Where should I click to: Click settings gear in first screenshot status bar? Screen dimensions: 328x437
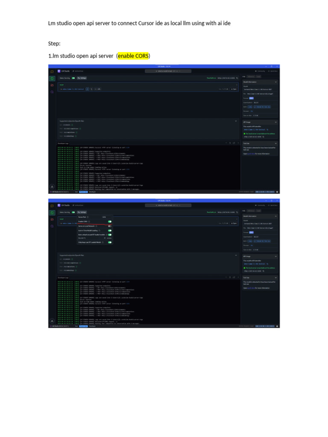pyautogui.click(x=277, y=192)
